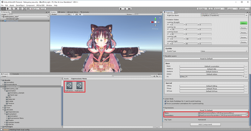Click the Default Locomotion button

[212, 66]
